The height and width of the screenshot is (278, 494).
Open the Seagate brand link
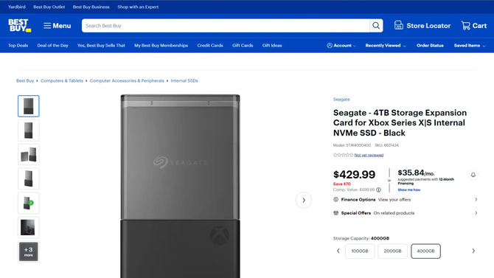tap(341, 100)
